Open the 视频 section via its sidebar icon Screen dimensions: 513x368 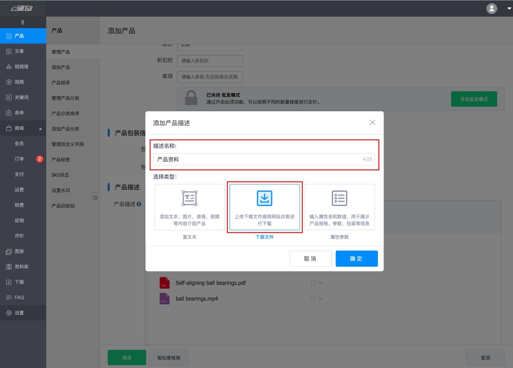coord(9,82)
